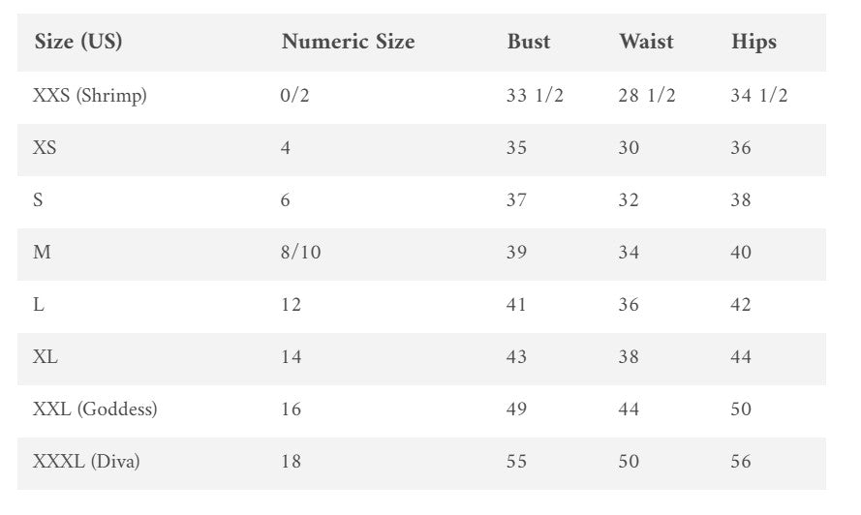Click the XL size row label

pyautogui.click(x=46, y=357)
